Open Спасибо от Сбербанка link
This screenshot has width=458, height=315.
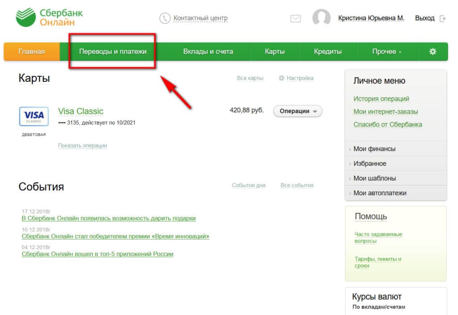pos(388,125)
